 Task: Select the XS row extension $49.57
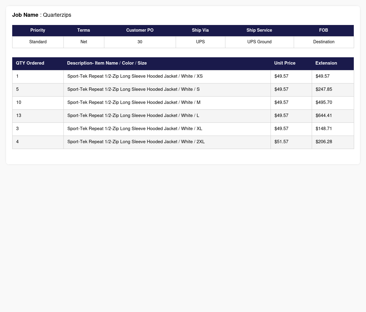click(333, 76)
